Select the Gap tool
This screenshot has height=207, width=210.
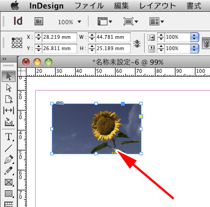[9, 111]
